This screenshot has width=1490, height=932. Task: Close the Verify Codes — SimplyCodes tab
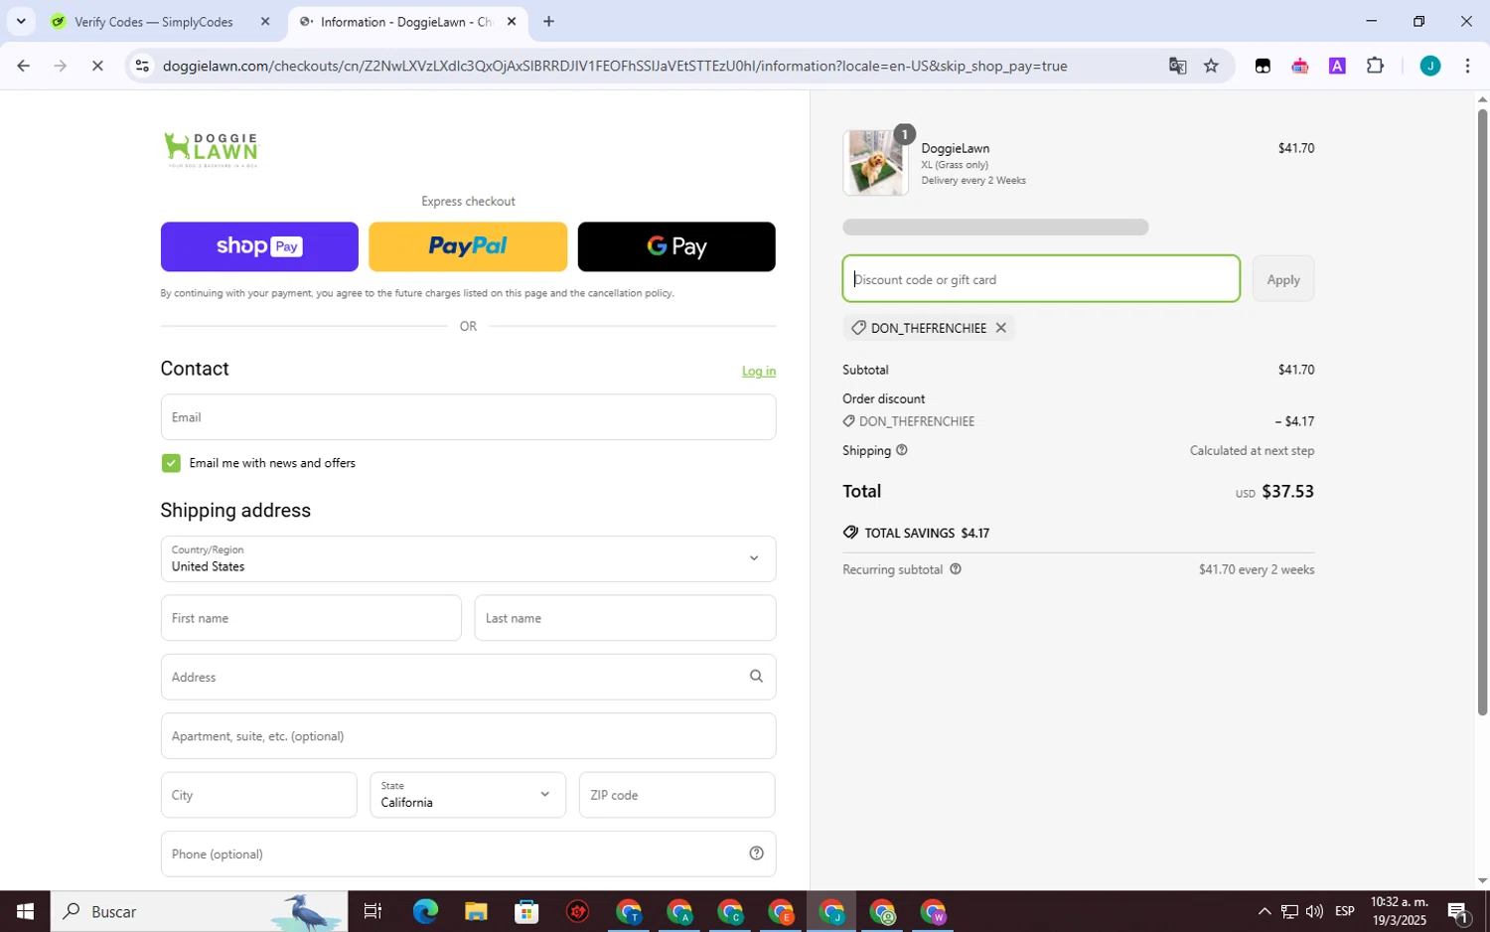(x=264, y=22)
